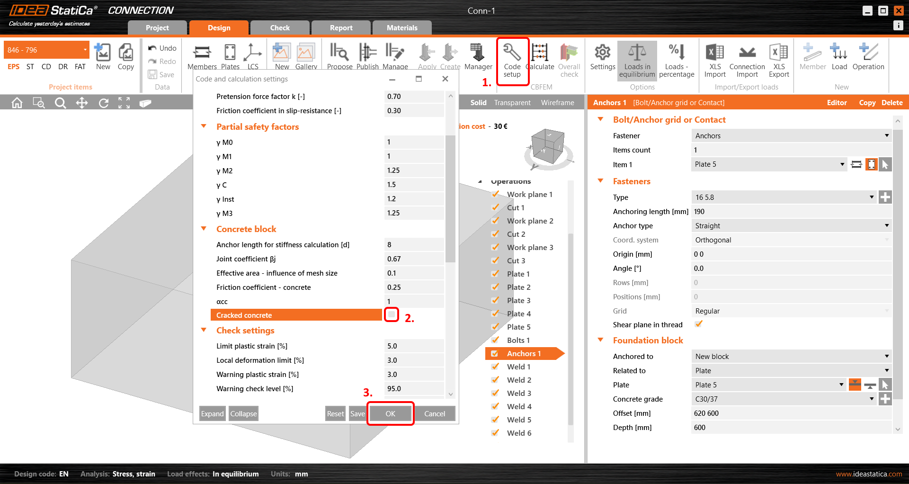Image resolution: width=909 pixels, height=484 pixels.
Task: Click the rotate view tool
Action: tap(103, 103)
